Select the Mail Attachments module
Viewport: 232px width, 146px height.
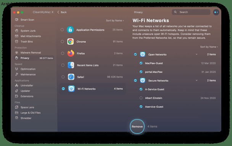pyautogui.click(x=28, y=36)
